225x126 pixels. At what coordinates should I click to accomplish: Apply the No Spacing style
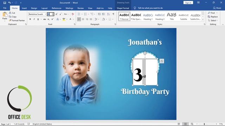[x=136, y=16]
